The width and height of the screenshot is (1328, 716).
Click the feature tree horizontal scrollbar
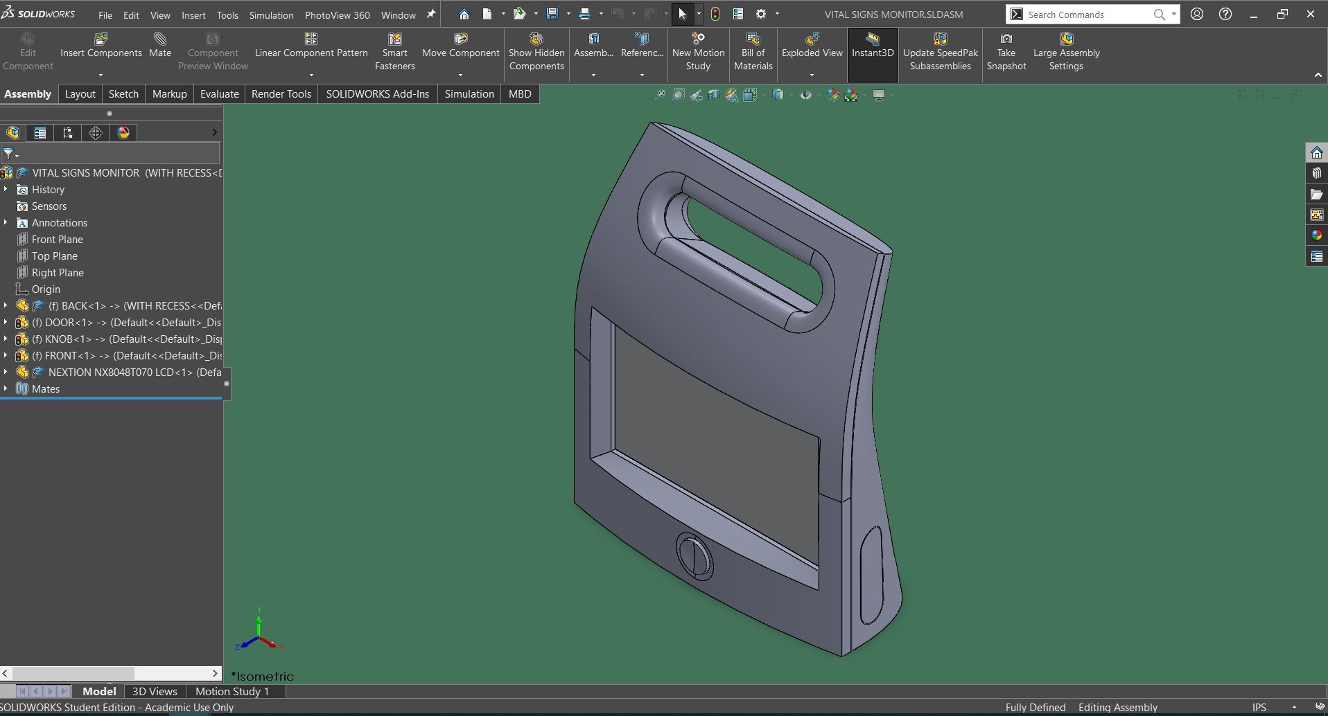(x=73, y=673)
